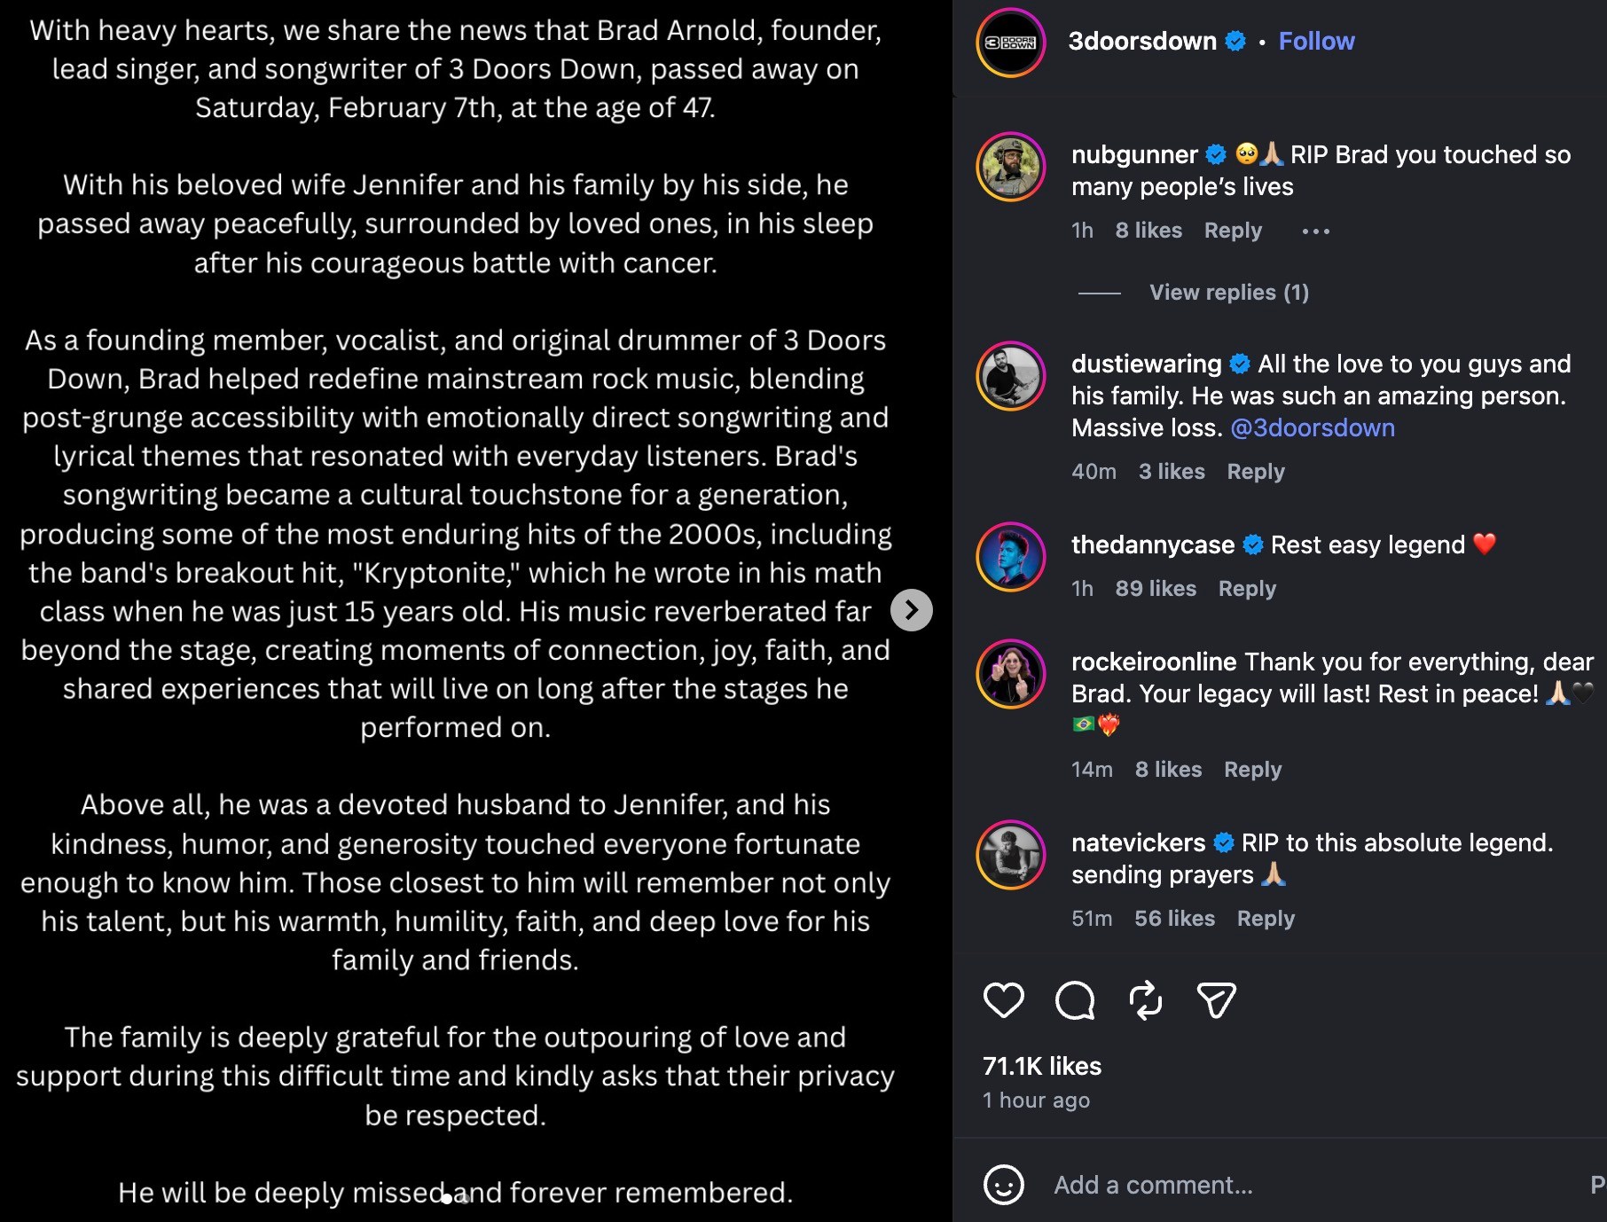Screen dimensions: 1607x1222
Task: Open nubgunner's avatar
Action: 1011,167
